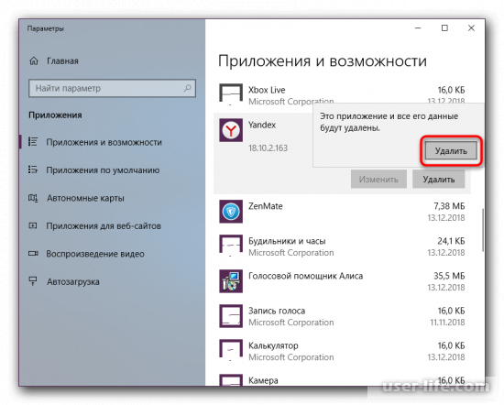Select the Yandex app name
This screenshot has height=405, width=504.
tap(262, 125)
